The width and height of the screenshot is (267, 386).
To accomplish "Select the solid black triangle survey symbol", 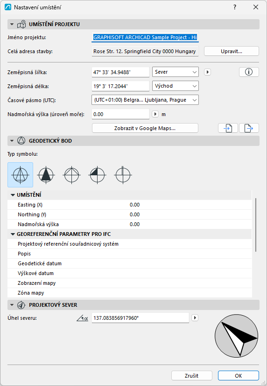I will pos(46,175).
